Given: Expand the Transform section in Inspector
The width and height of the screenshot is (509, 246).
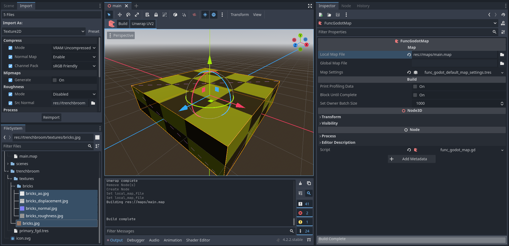Looking at the screenshot, I should tap(331, 117).
